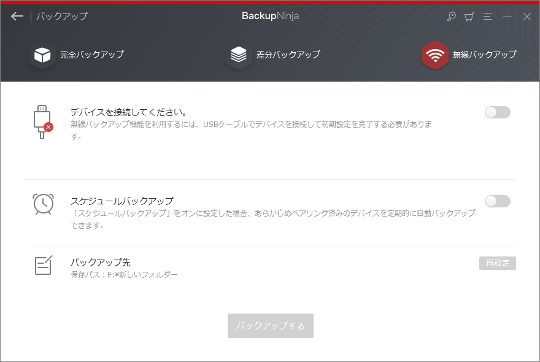Click the disconnected USB cable icon

coord(43,122)
